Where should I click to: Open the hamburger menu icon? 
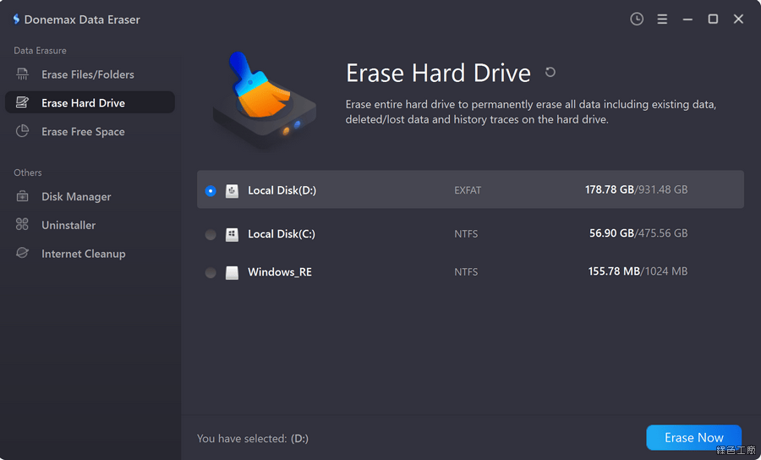click(x=662, y=19)
